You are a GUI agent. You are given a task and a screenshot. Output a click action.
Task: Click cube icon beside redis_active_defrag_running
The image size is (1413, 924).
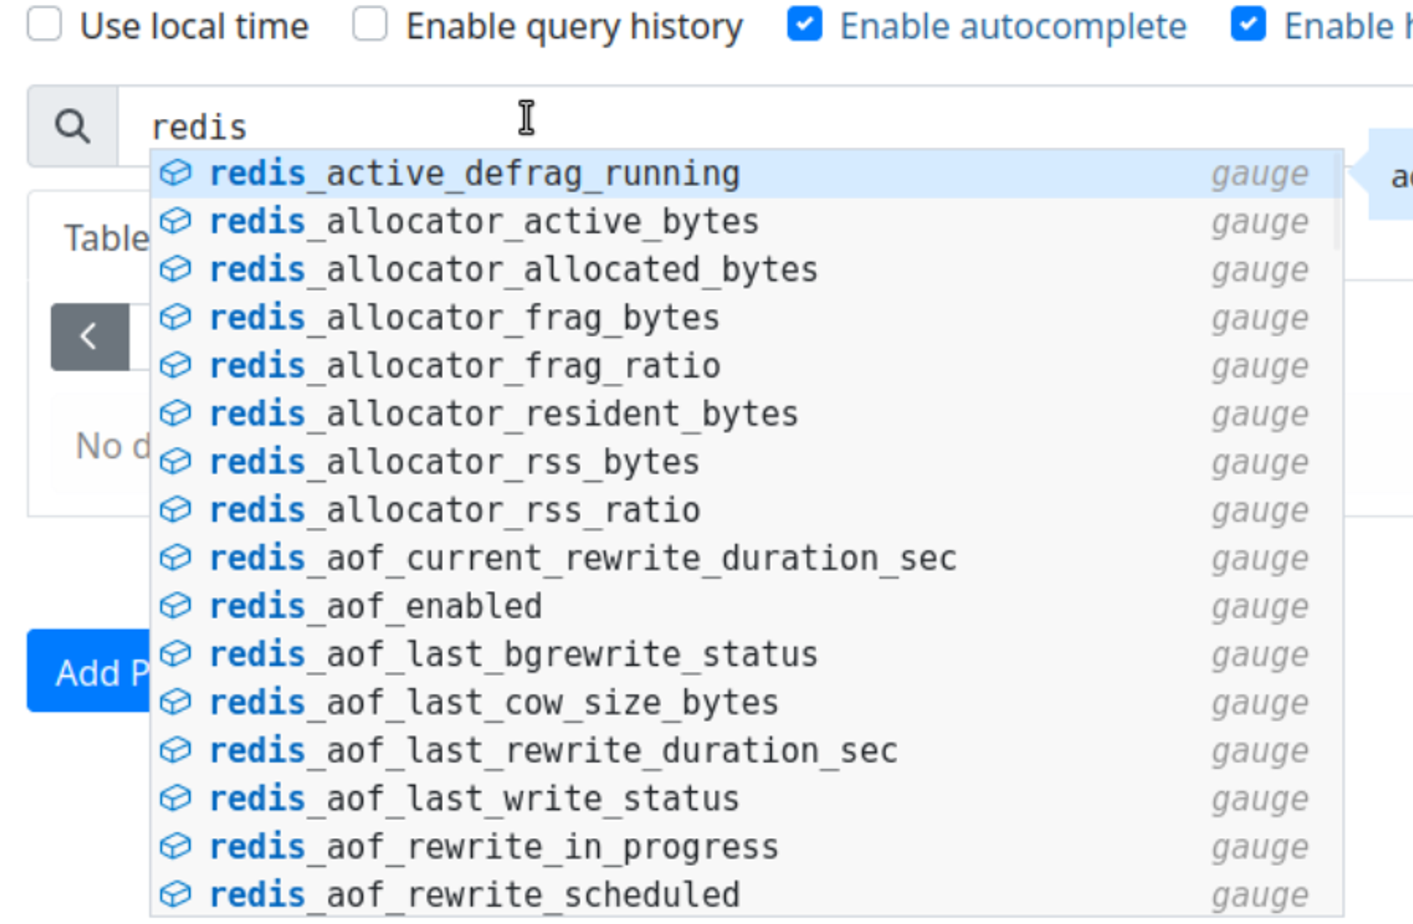pyautogui.click(x=175, y=174)
